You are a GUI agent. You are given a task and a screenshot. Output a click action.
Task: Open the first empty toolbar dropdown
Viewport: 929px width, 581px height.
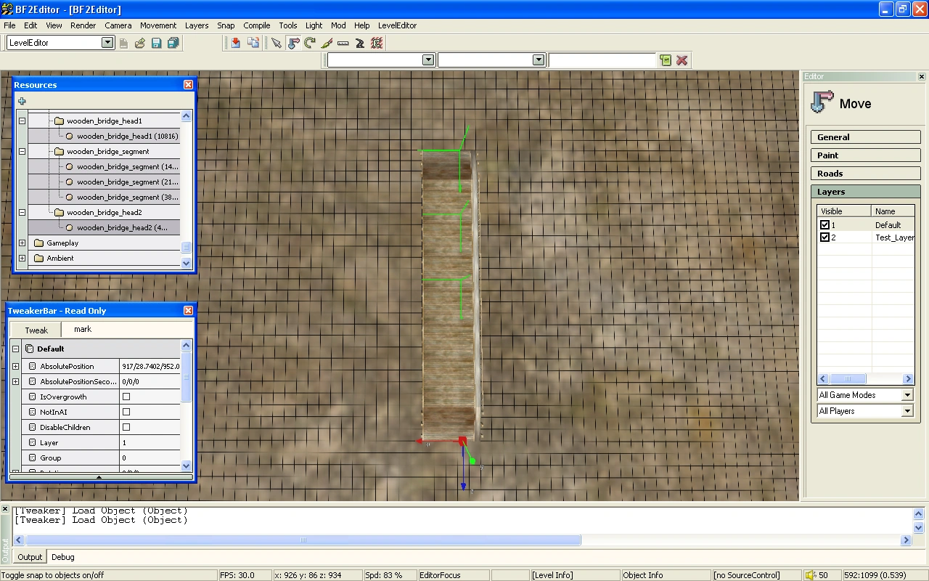click(428, 60)
